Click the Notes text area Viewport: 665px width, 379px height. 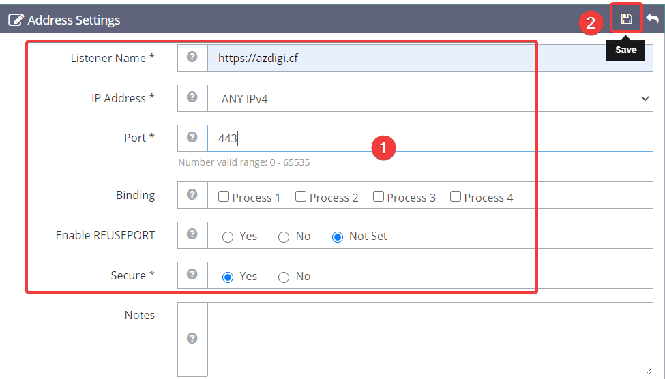pyautogui.click(x=430, y=339)
